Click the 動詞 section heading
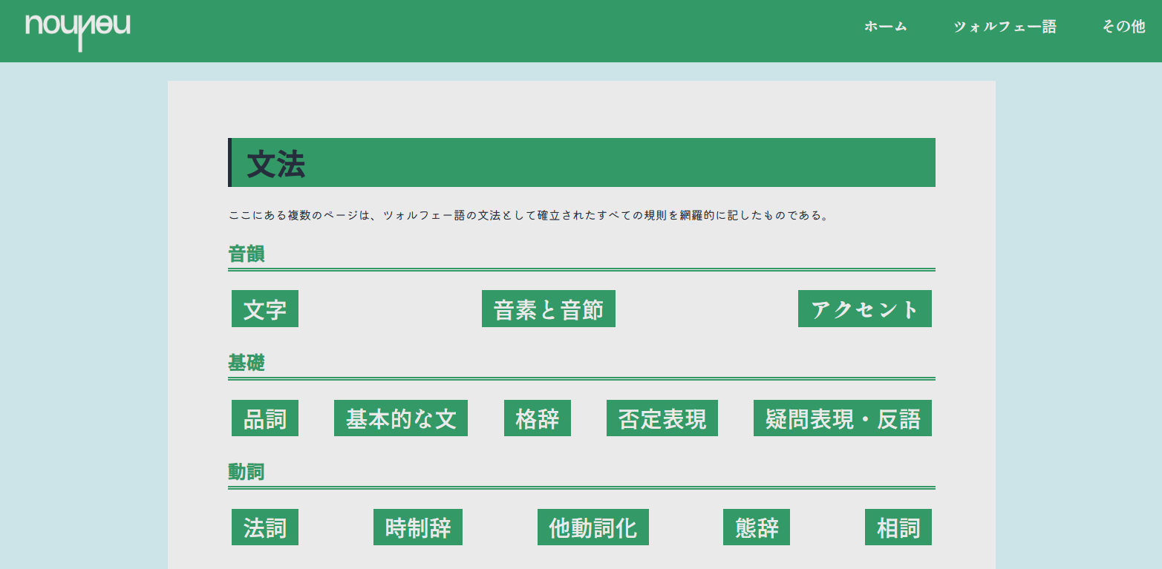The width and height of the screenshot is (1162, 569). pos(247,472)
